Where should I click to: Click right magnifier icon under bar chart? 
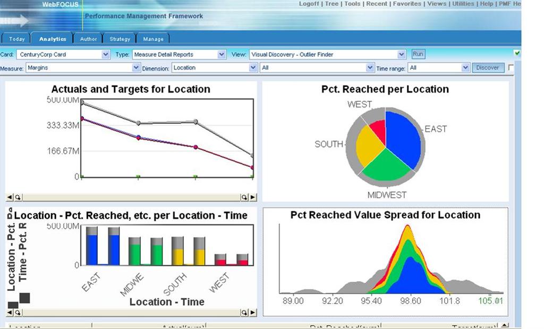click(245, 313)
